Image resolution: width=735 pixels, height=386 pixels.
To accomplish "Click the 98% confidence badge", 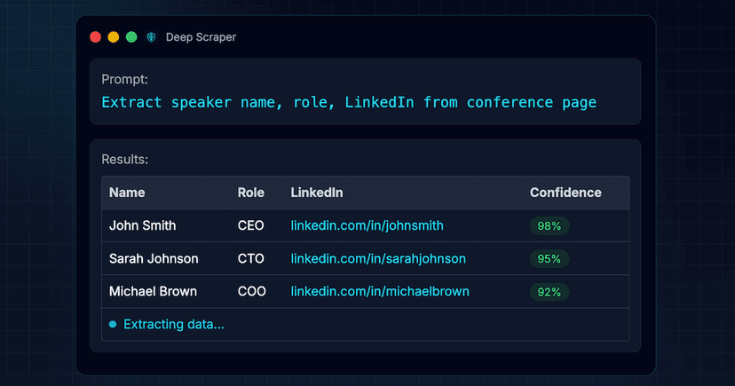I will pyautogui.click(x=549, y=225).
